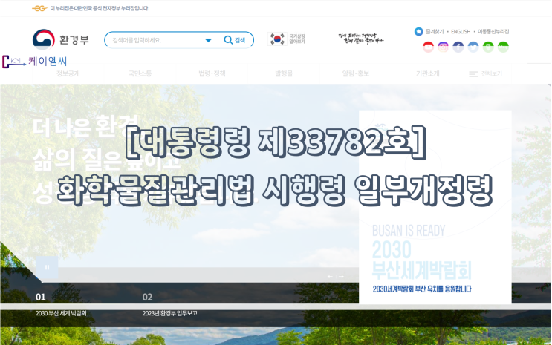The height and width of the screenshot is (345, 552).
Task: Follow the 즐겨찾기 text link
Action: tap(435, 32)
